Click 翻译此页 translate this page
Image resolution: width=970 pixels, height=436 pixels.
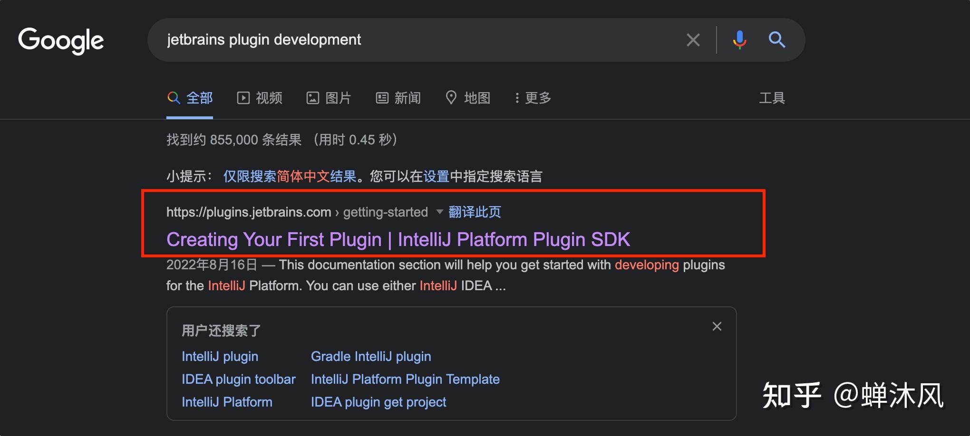click(x=475, y=212)
